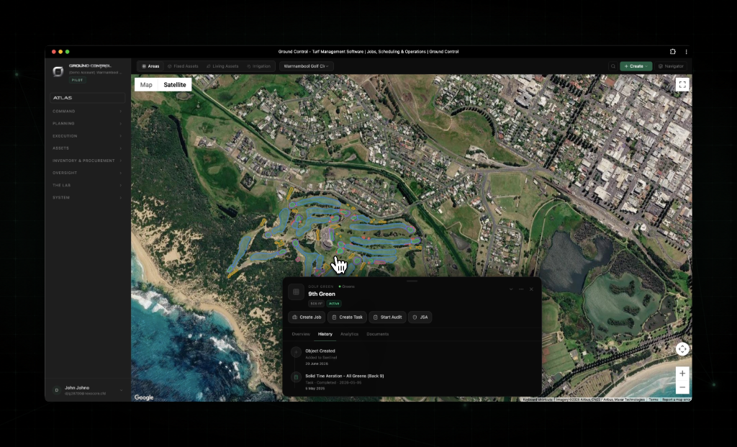Click the Ground Control logo icon
Viewport: 737px width, 447px height.
pyautogui.click(x=58, y=71)
